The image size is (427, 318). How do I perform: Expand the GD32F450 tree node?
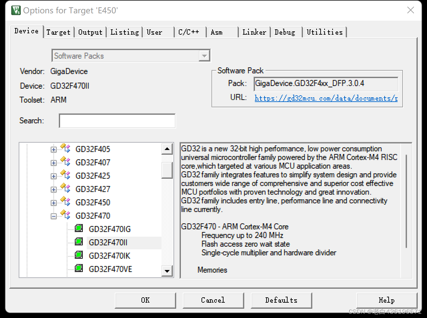(54, 203)
